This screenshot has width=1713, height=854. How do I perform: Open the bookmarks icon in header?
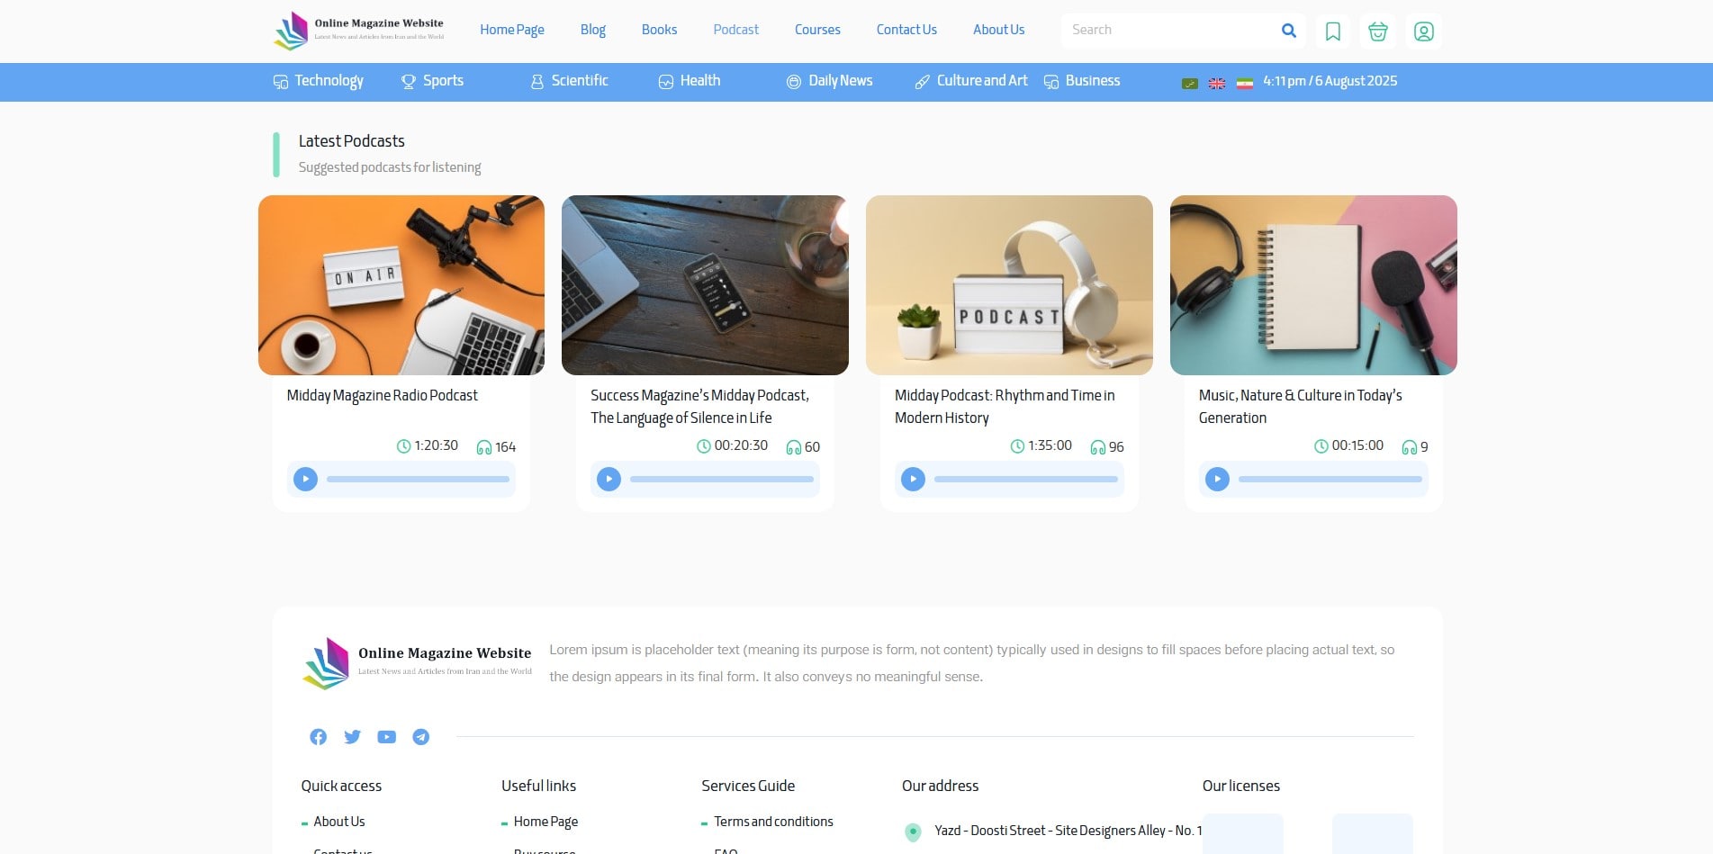point(1333,31)
